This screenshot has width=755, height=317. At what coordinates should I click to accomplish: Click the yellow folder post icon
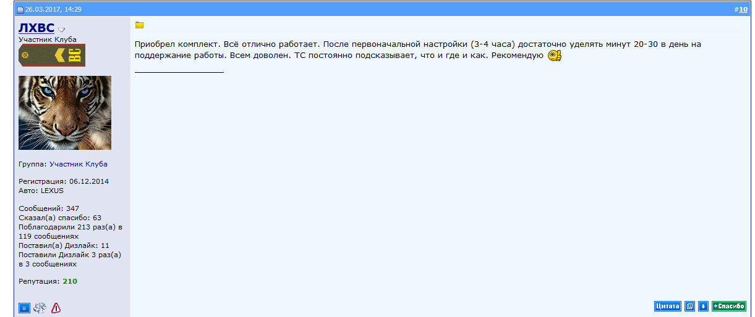click(x=139, y=25)
